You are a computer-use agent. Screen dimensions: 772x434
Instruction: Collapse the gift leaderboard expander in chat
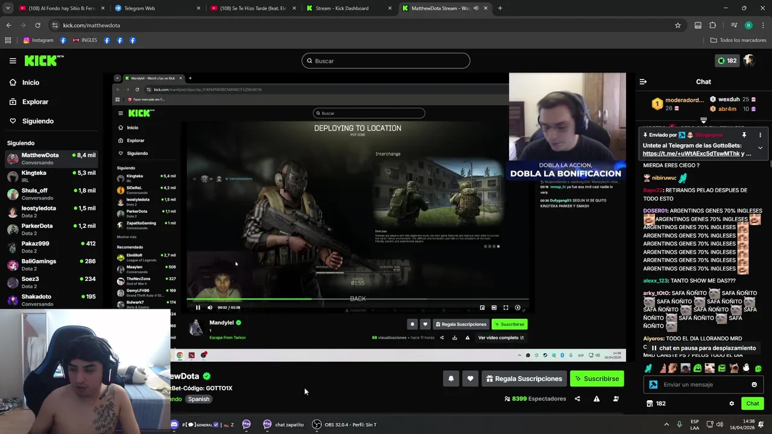tap(703, 121)
